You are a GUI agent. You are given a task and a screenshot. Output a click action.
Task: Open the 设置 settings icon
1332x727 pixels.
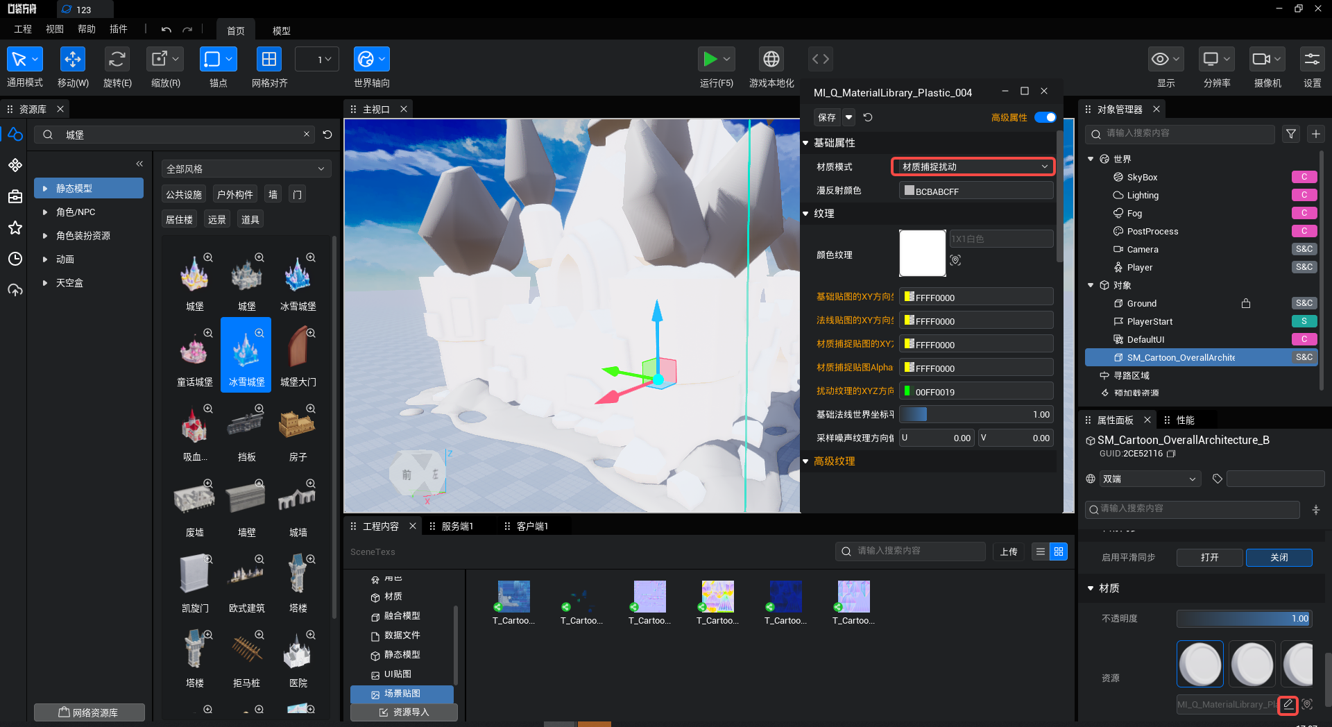click(x=1312, y=60)
